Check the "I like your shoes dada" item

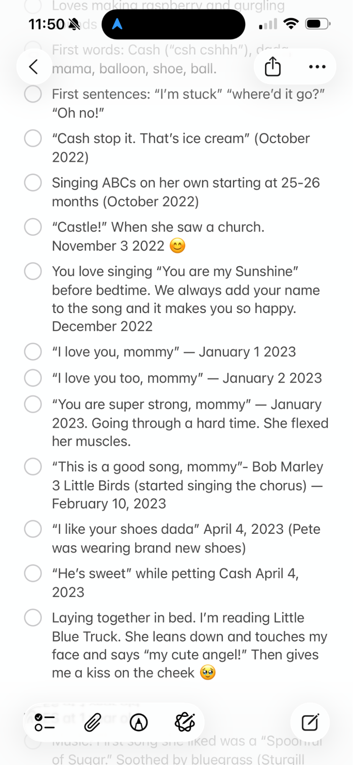pyautogui.click(x=33, y=529)
